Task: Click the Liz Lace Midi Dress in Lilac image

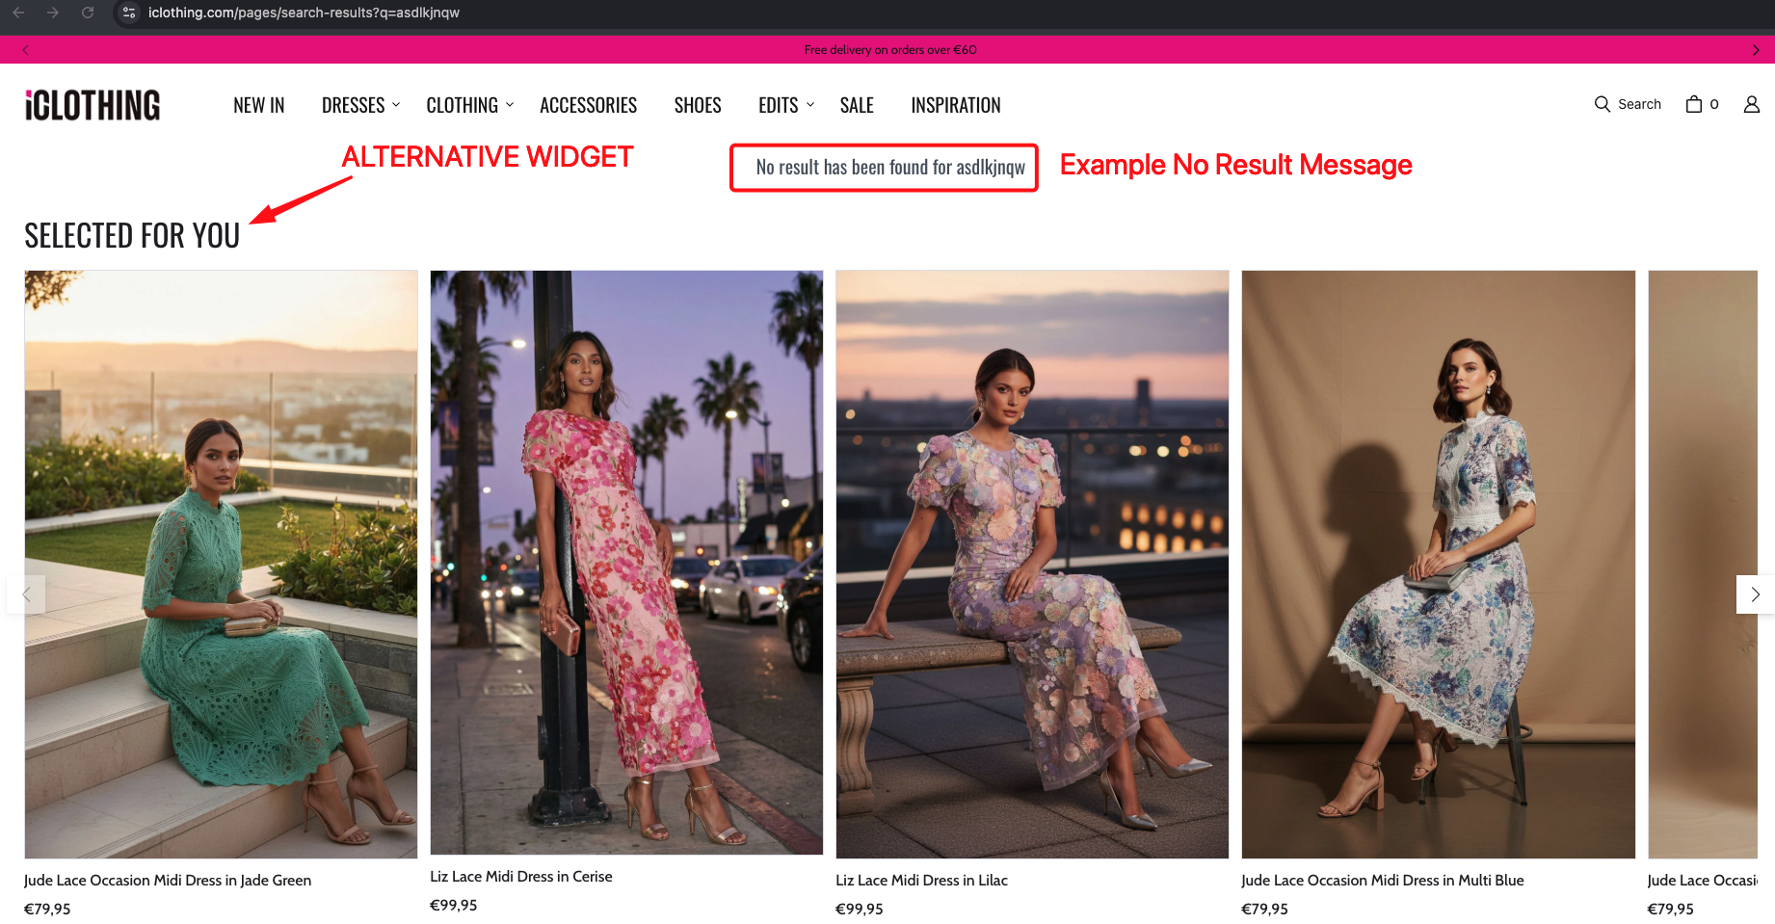Action: click(x=1032, y=564)
